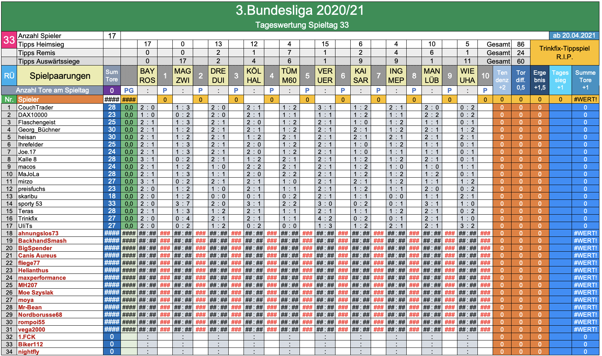This screenshot has width=602, height=356.
Task: Select red player name Moe Szyslak
Action: (36, 292)
